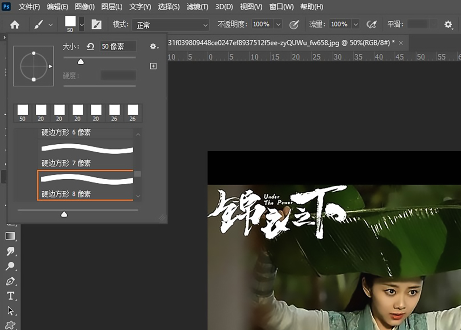Open the 模式 (Mode) dropdown

(170, 25)
